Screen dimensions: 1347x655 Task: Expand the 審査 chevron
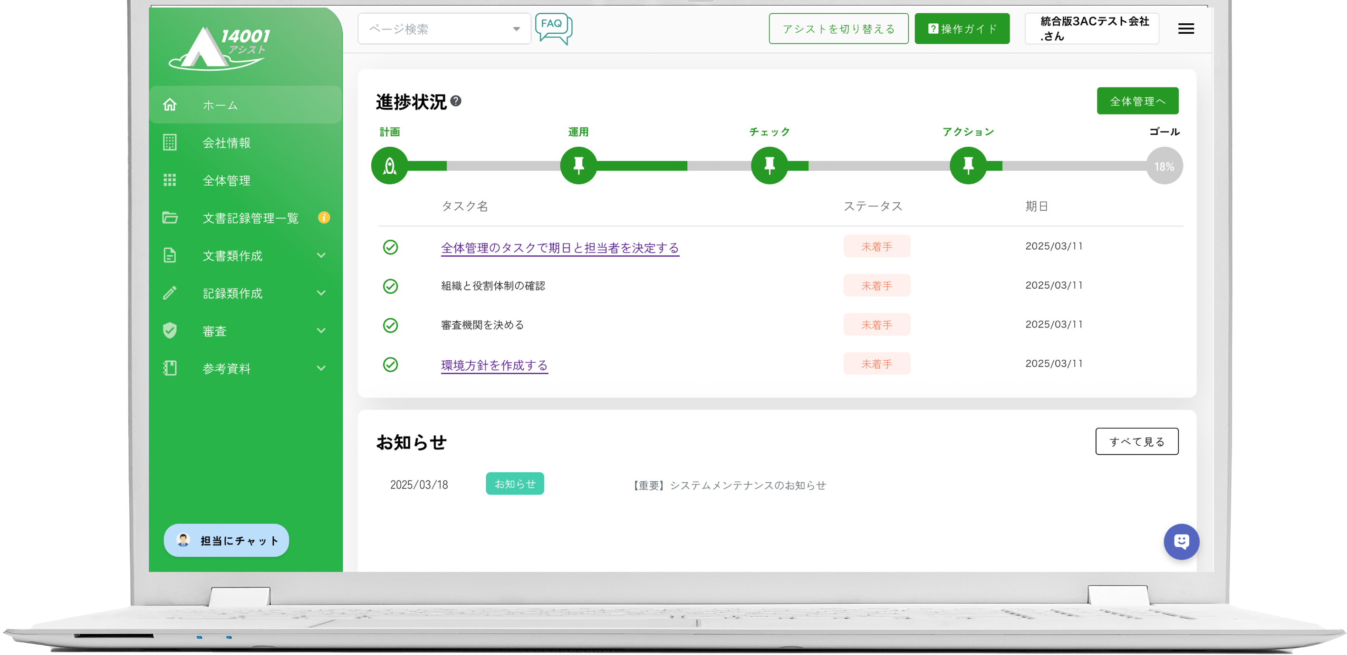tap(321, 330)
